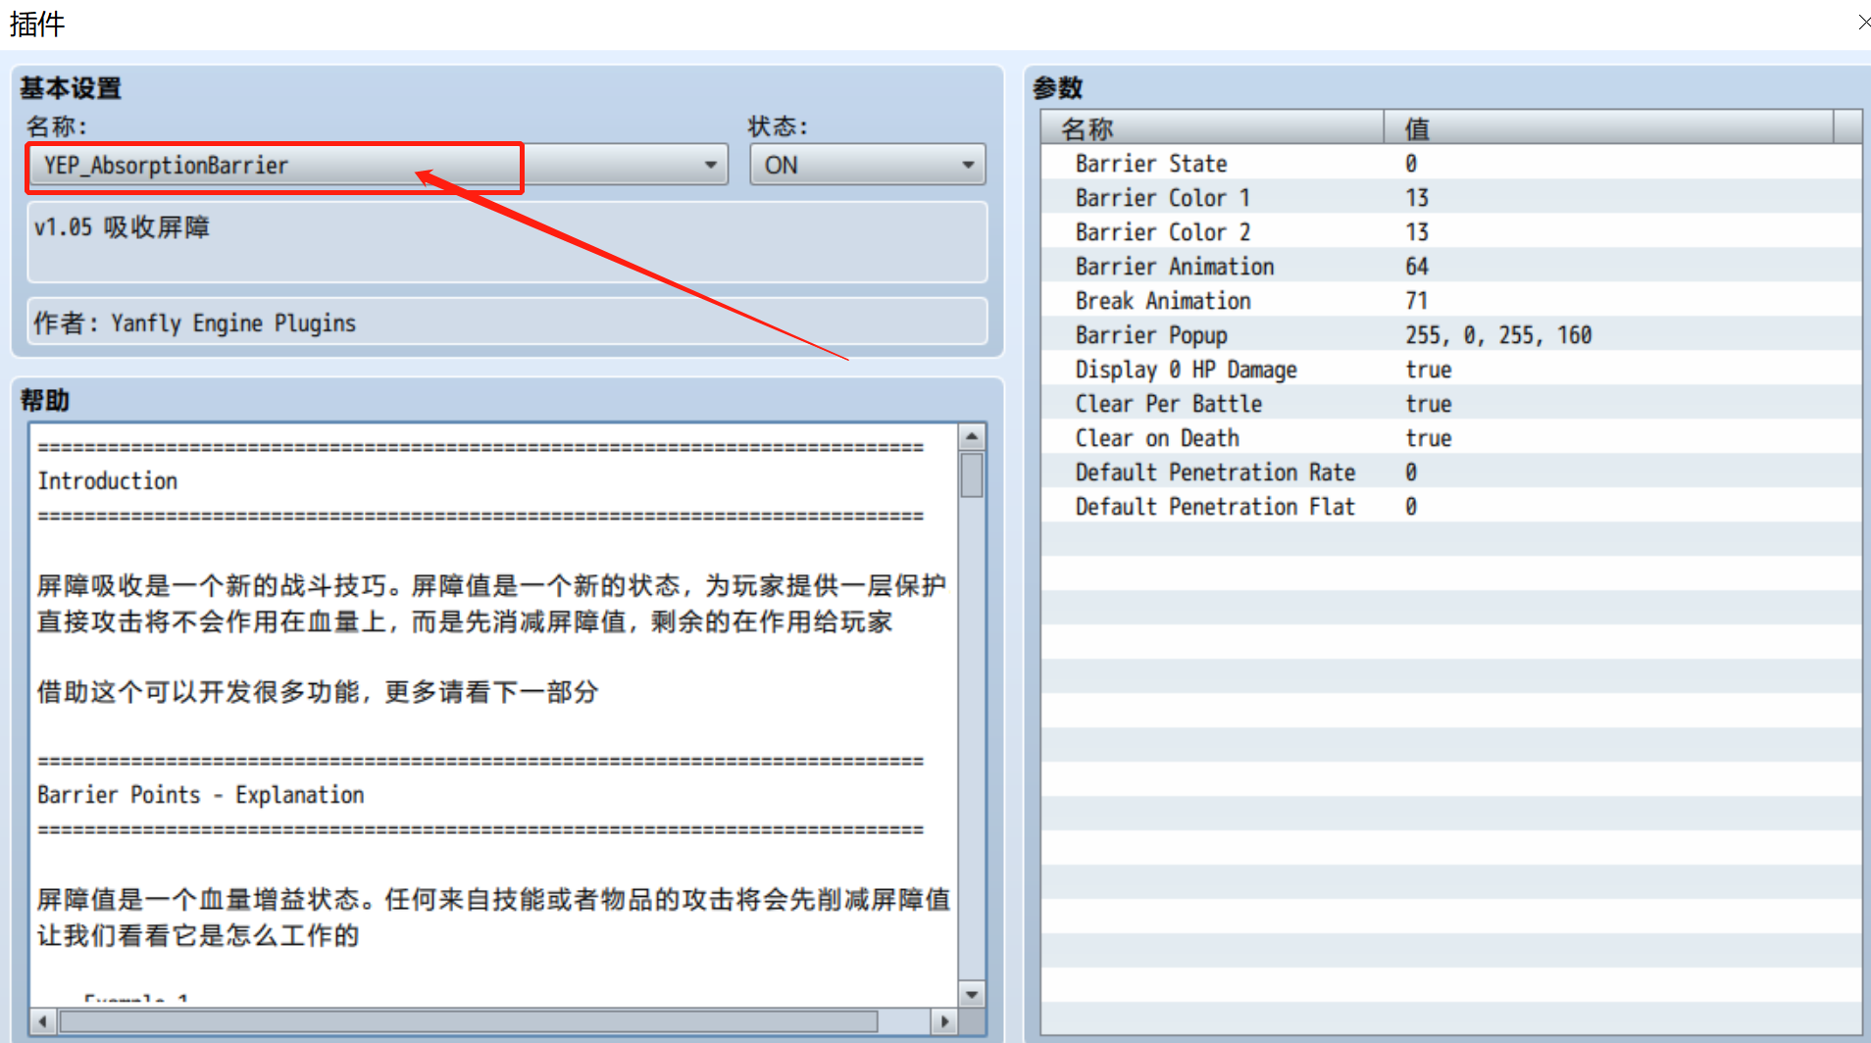
Task: Click the Introduction heading in help text
Action: pyautogui.click(x=108, y=480)
